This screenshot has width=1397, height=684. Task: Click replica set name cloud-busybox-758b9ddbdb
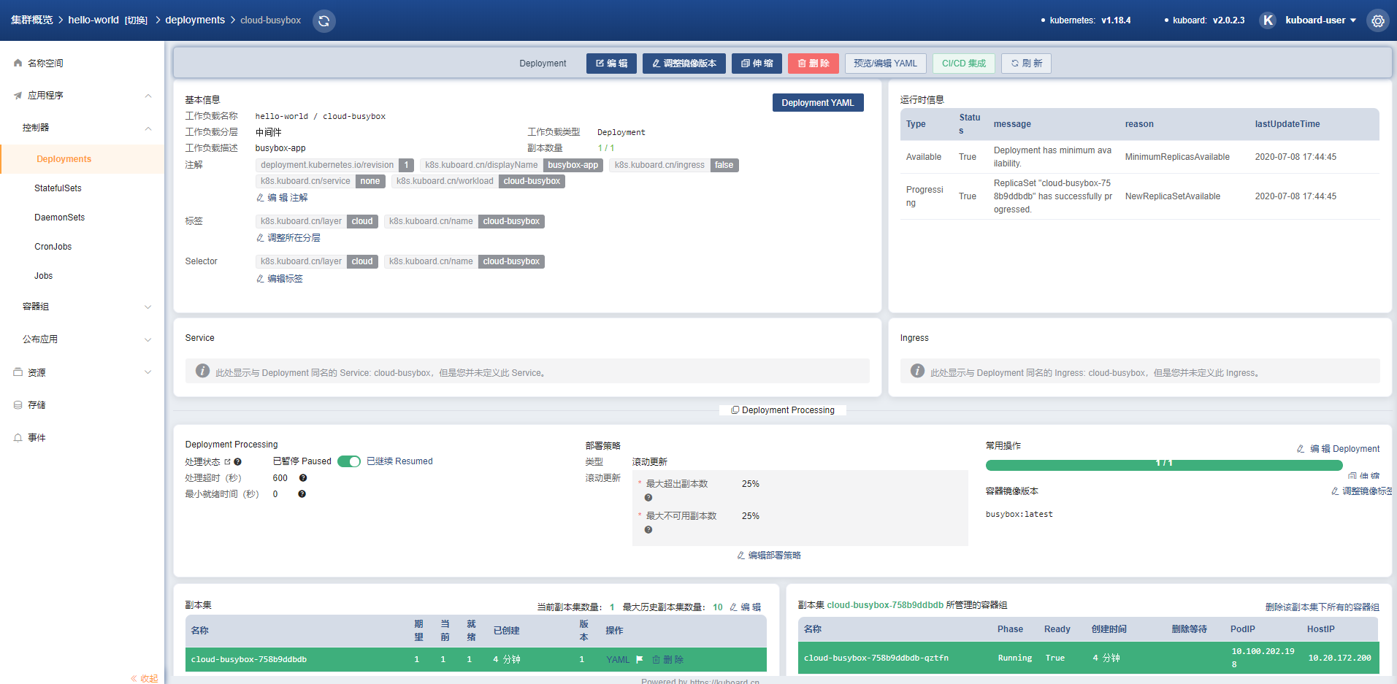249,659
